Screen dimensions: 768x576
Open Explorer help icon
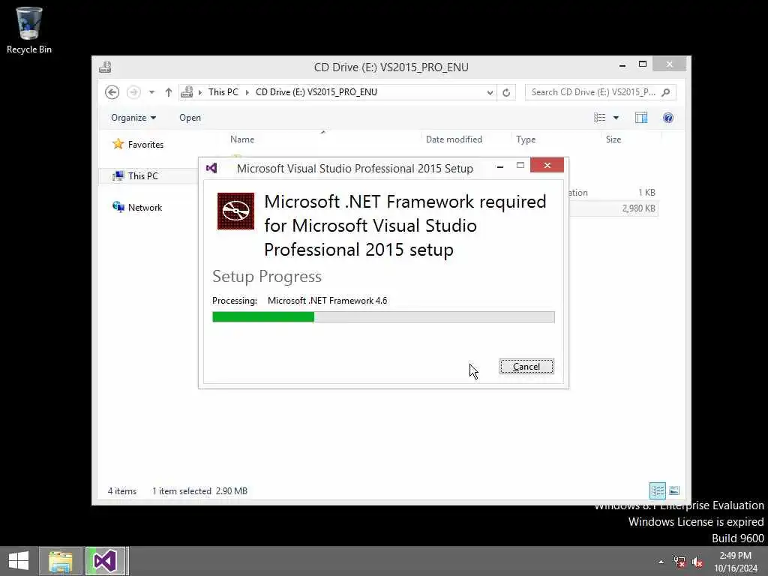tap(668, 118)
